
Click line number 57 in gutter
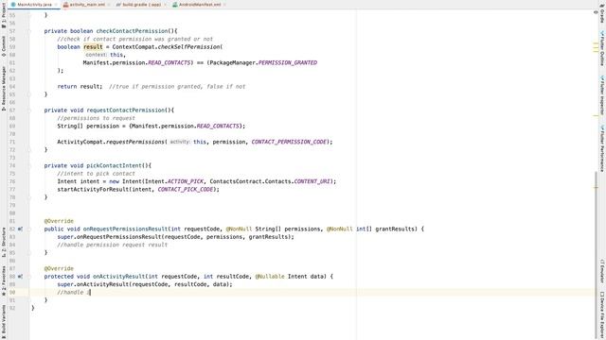click(x=12, y=31)
